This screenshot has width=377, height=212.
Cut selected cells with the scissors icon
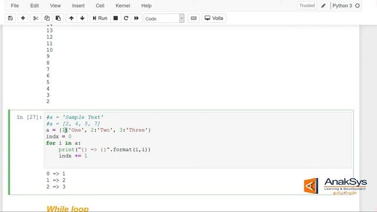(36, 18)
